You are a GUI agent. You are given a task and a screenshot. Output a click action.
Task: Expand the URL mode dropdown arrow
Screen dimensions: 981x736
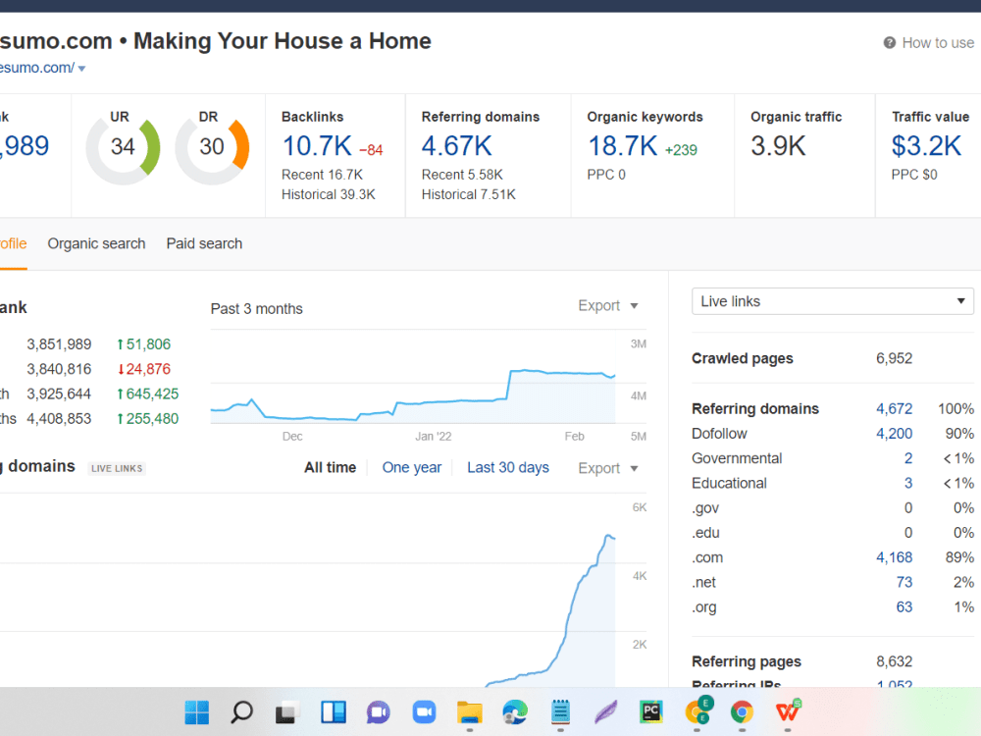click(82, 69)
